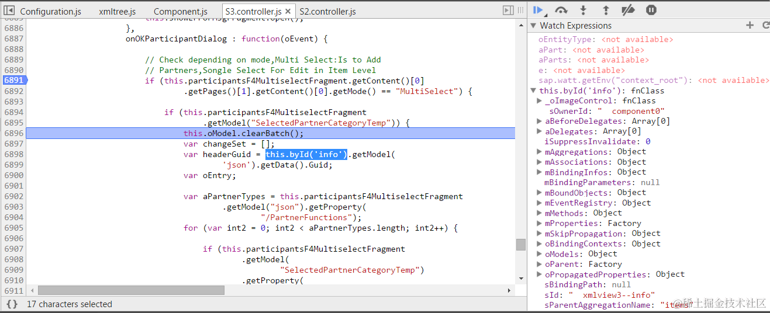Click the sBindingPath property

click(x=588, y=285)
